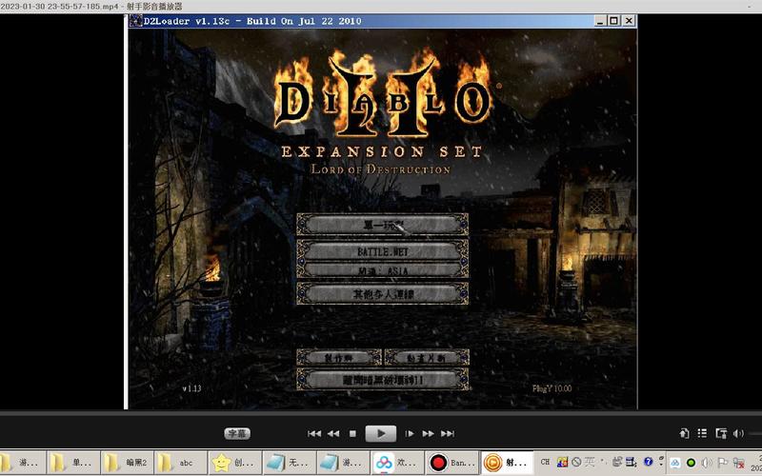This screenshot has height=476, width=762.
Task: Open the 動畫片斷 cinematics button
Action: pyautogui.click(x=427, y=358)
